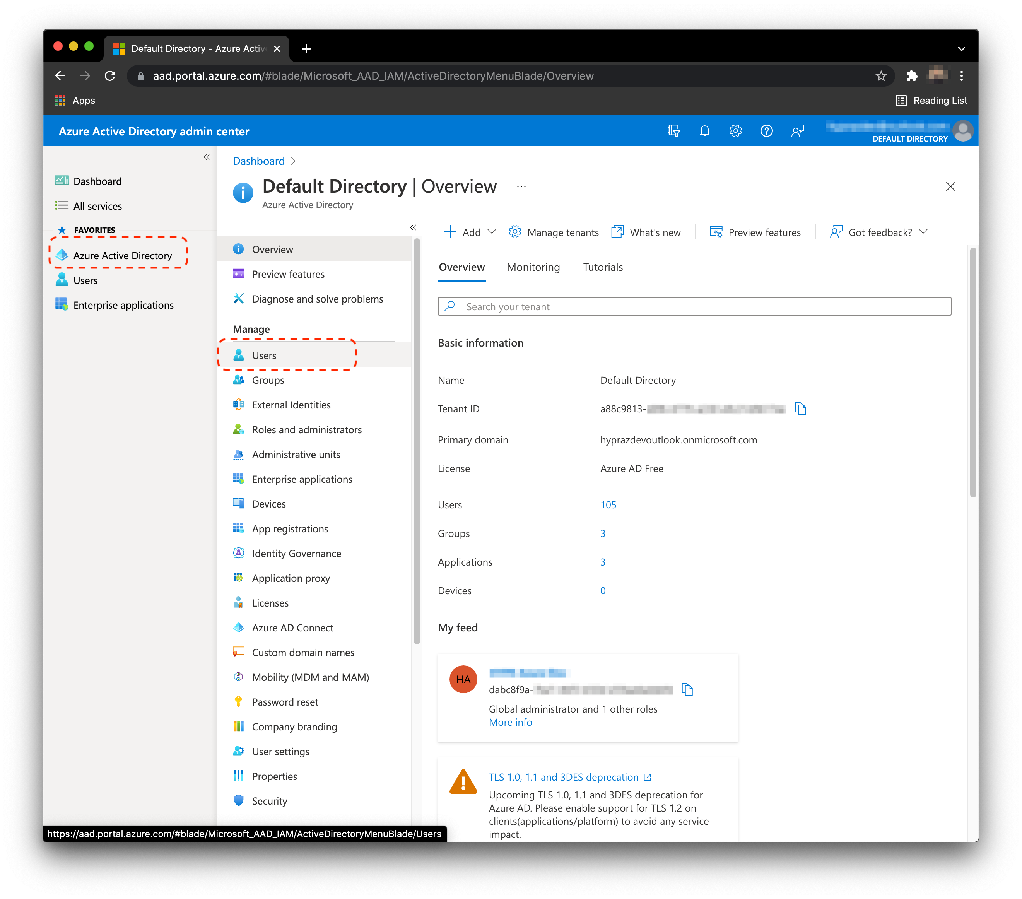Click the More info link
Image resolution: width=1022 pixels, height=899 pixels.
click(x=510, y=722)
